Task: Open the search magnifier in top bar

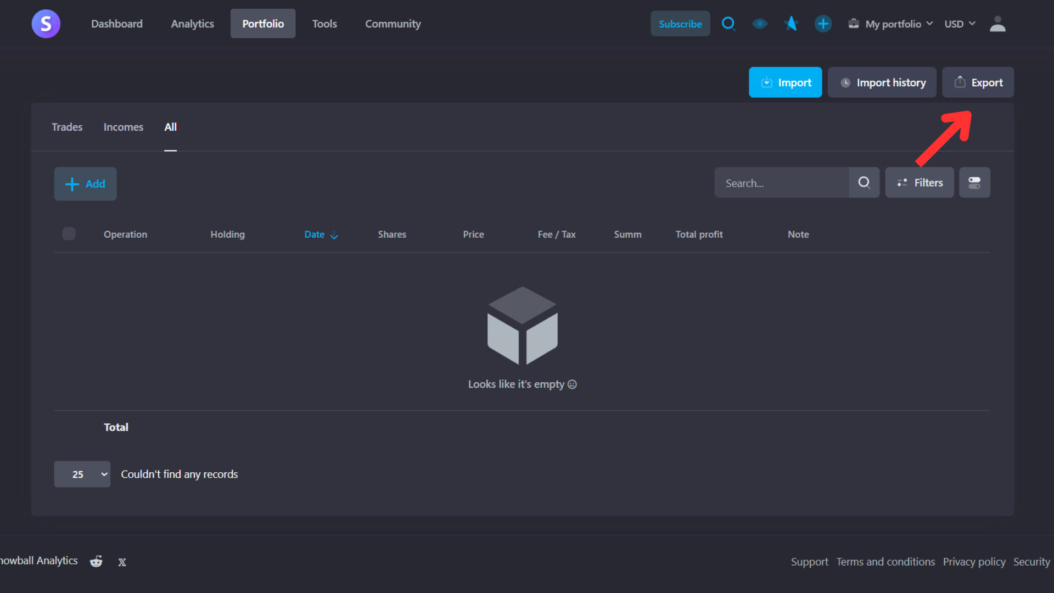Action: (x=728, y=24)
